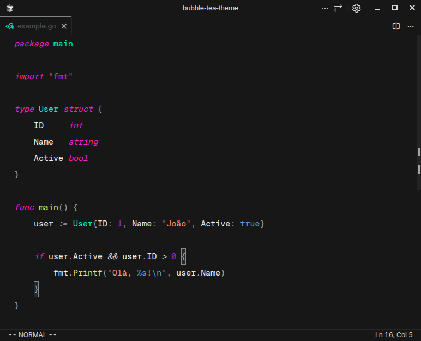Click the true boolean literal
Viewport: 421px width, 341px height.
coord(250,224)
